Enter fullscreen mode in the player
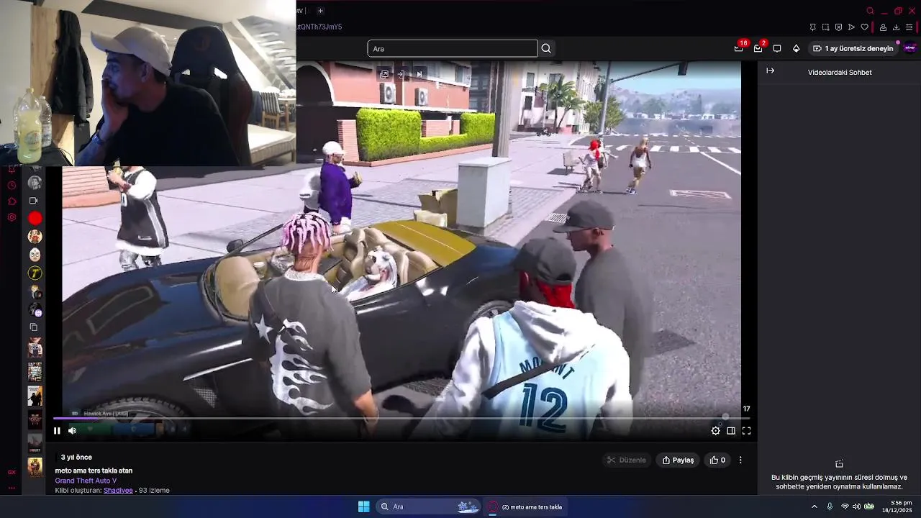921x518 pixels. 746,431
